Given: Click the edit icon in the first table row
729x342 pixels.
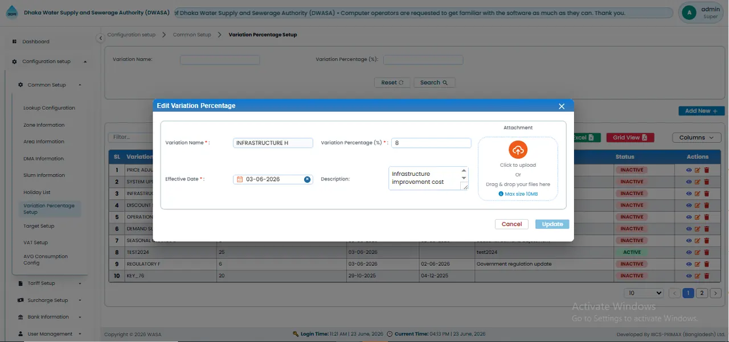Looking at the screenshot, I should click(698, 170).
